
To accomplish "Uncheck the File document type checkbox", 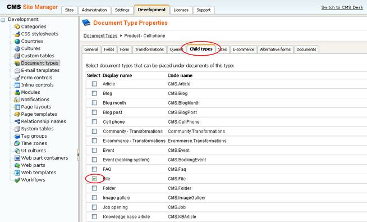I will coord(94,179).
